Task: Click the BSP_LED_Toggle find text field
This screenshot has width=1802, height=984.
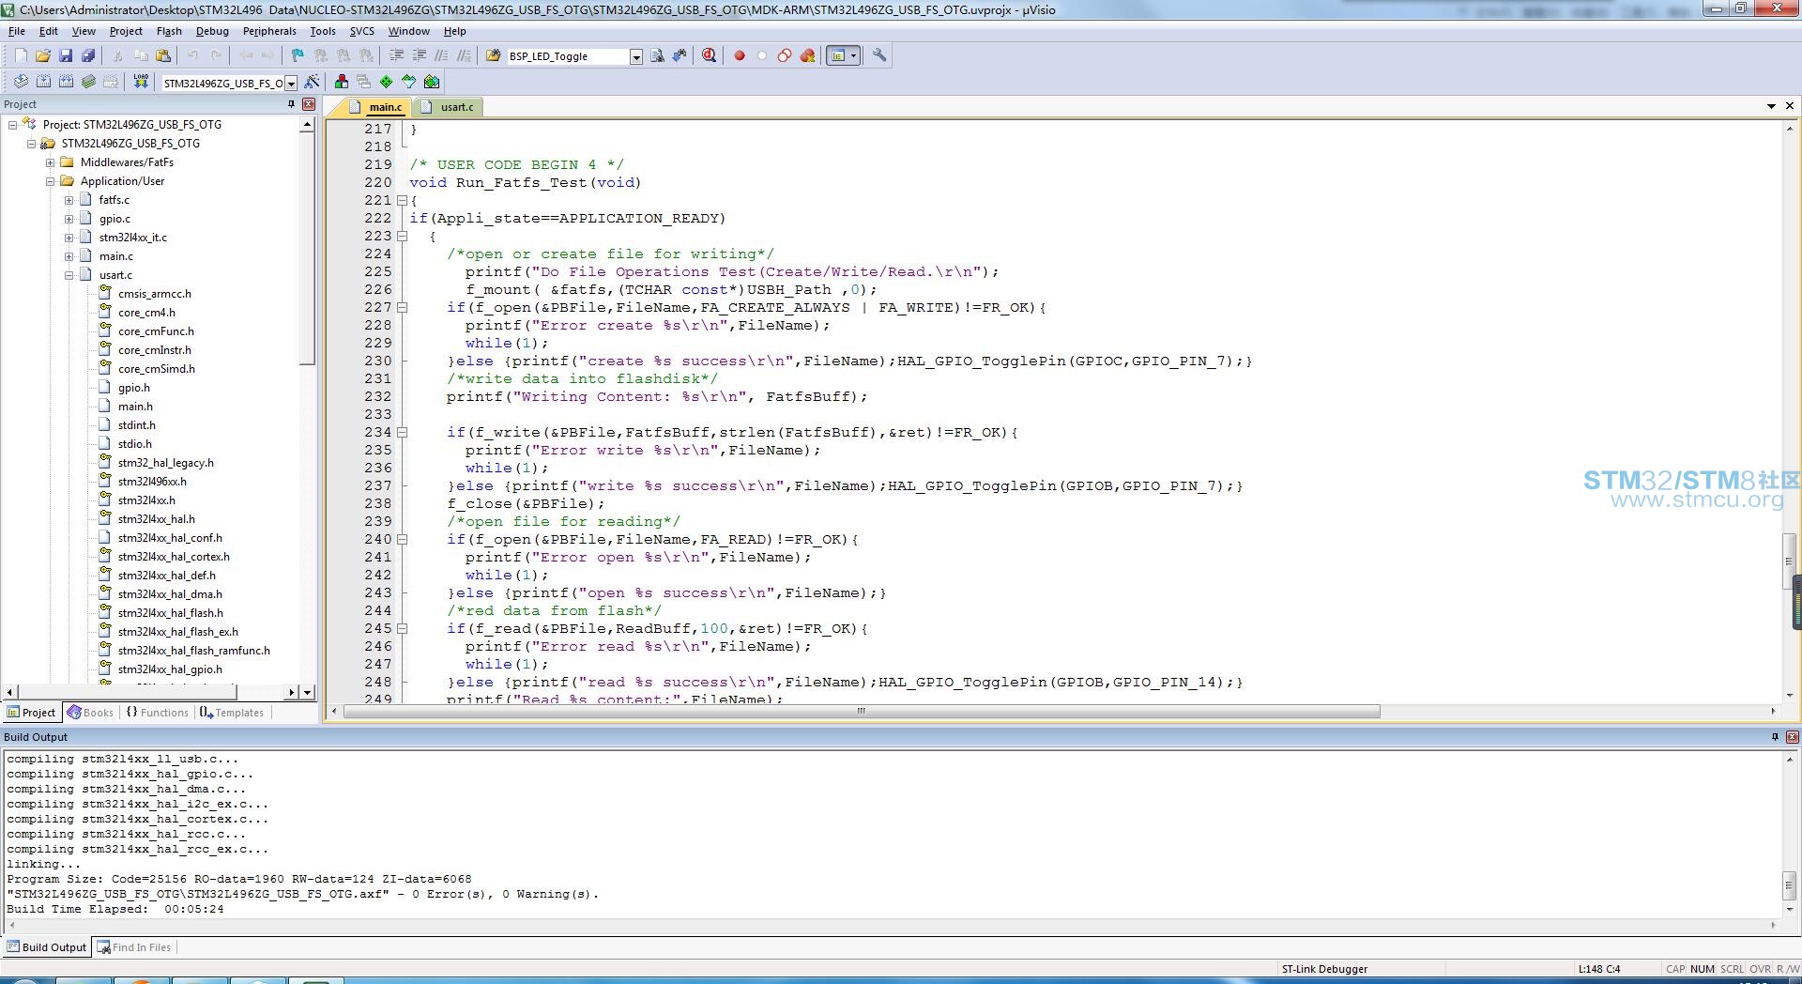Action: tap(567, 56)
